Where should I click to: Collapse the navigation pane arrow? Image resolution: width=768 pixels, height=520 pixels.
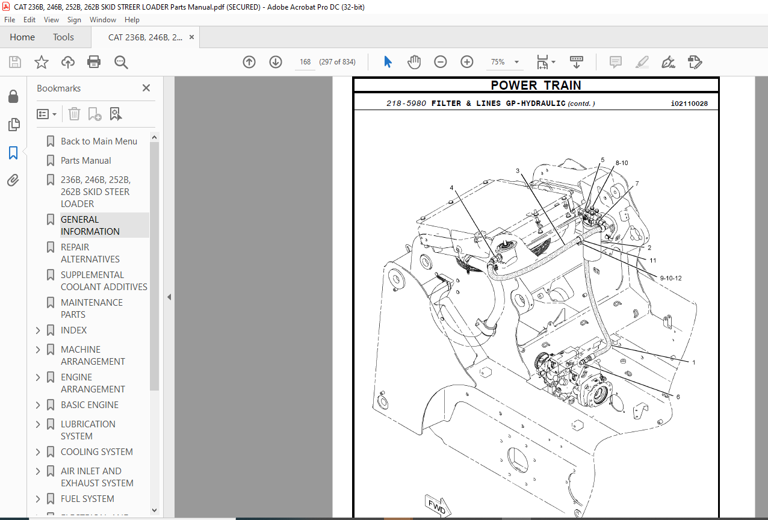click(169, 297)
